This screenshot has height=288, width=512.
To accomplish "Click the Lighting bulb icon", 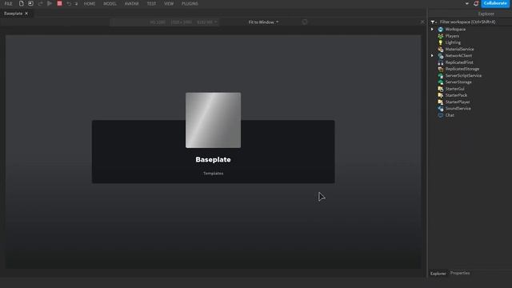I will [441, 42].
